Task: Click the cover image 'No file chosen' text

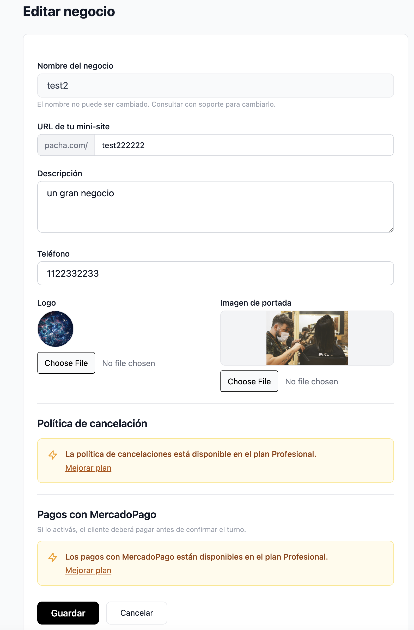Action: [x=312, y=381]
